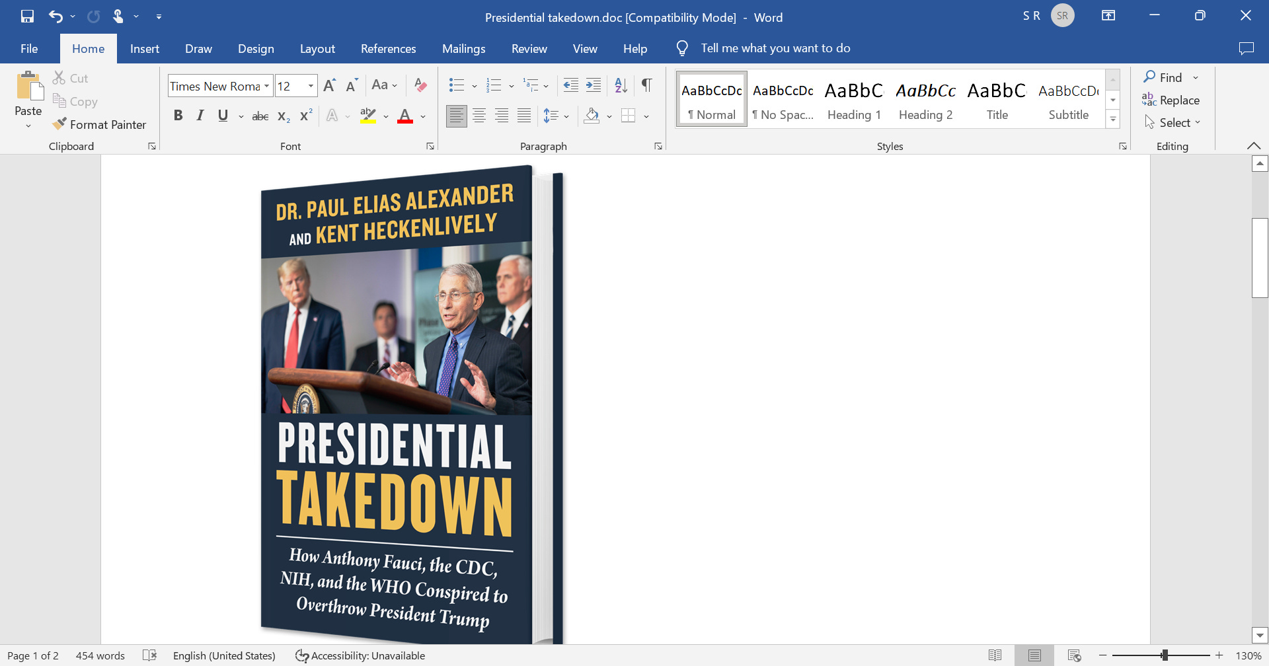Image resolution: width=1269 pixels, height=666 pixels.
Task: Undo the last action
Action: pos(56,17)
